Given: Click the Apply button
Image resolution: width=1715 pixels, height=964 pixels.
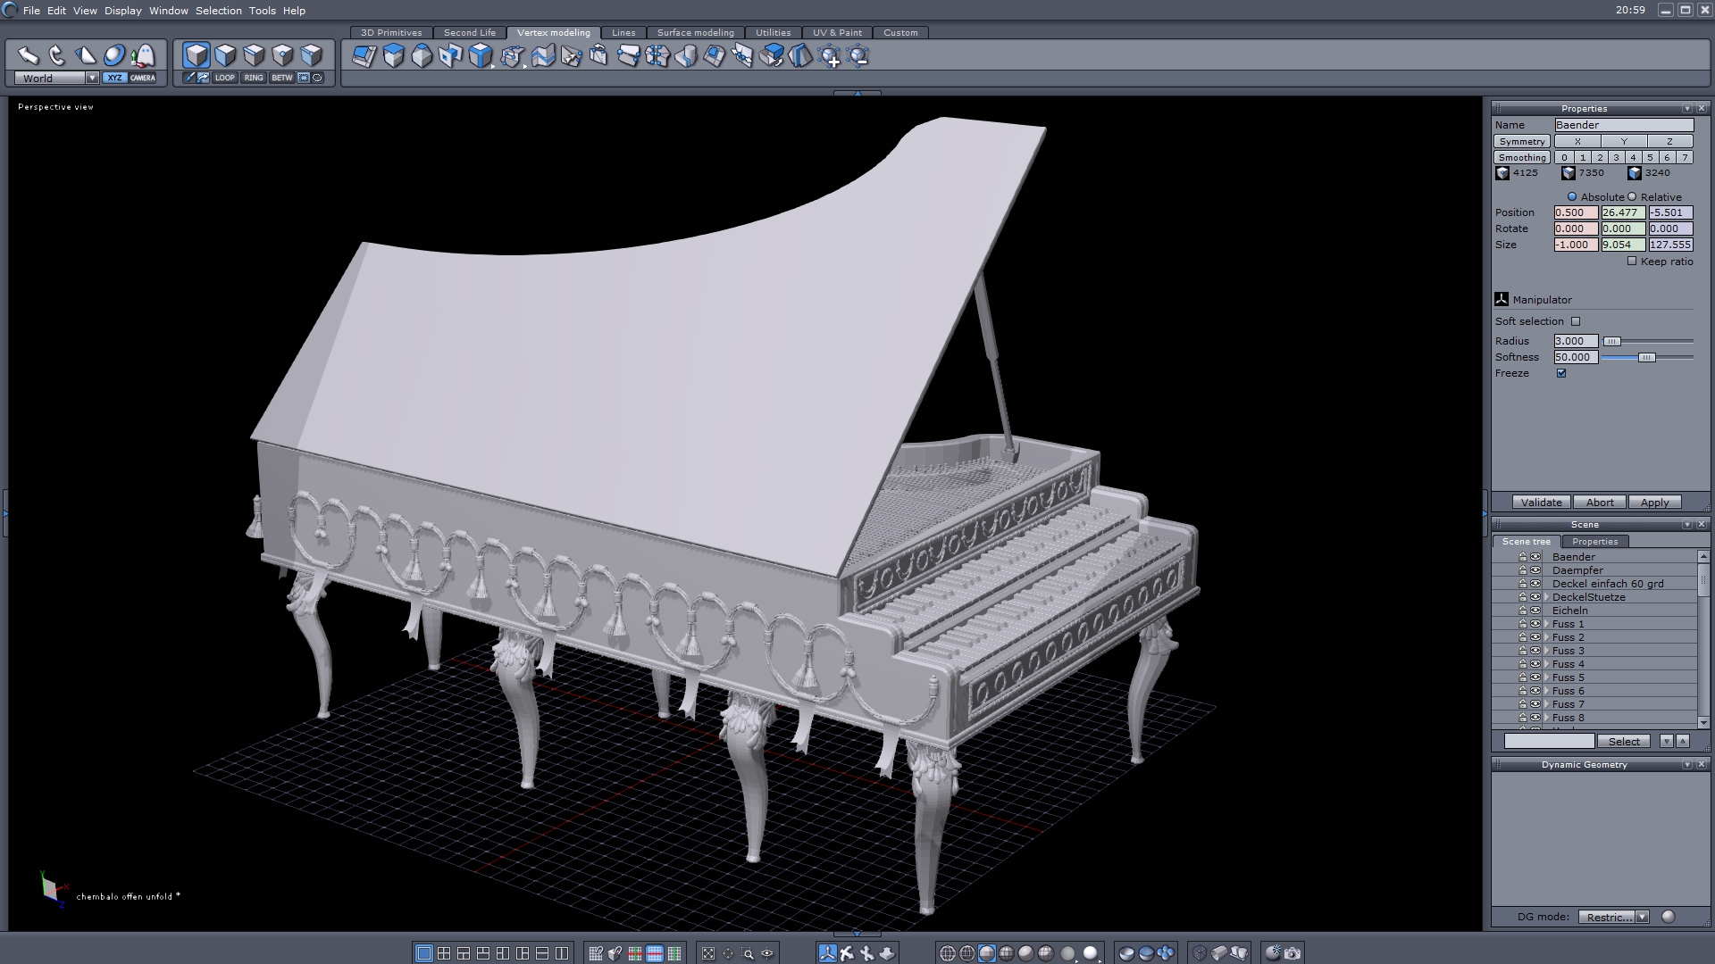Looking at the screenshot, I should [x=1654, y=503].
